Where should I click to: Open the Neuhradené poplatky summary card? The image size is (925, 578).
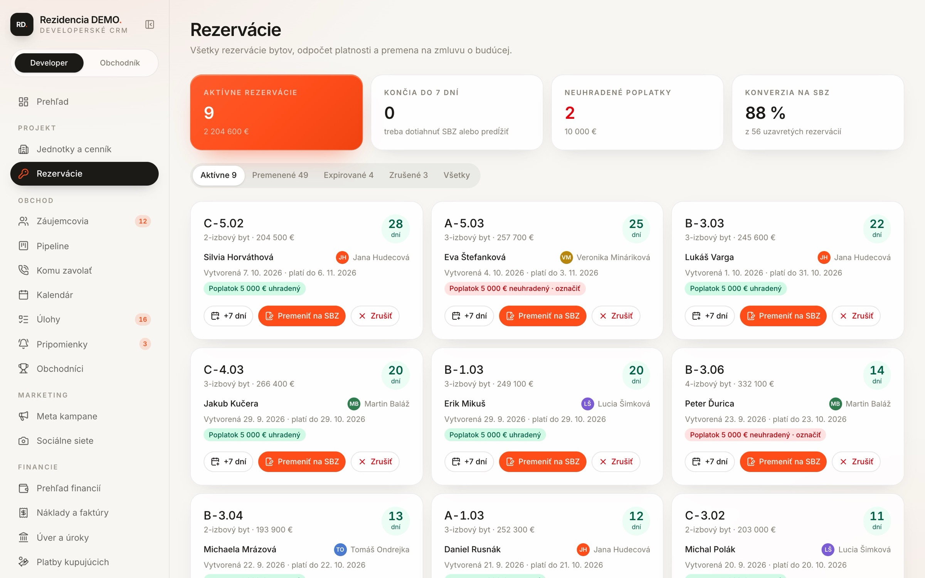click(637, 112)
